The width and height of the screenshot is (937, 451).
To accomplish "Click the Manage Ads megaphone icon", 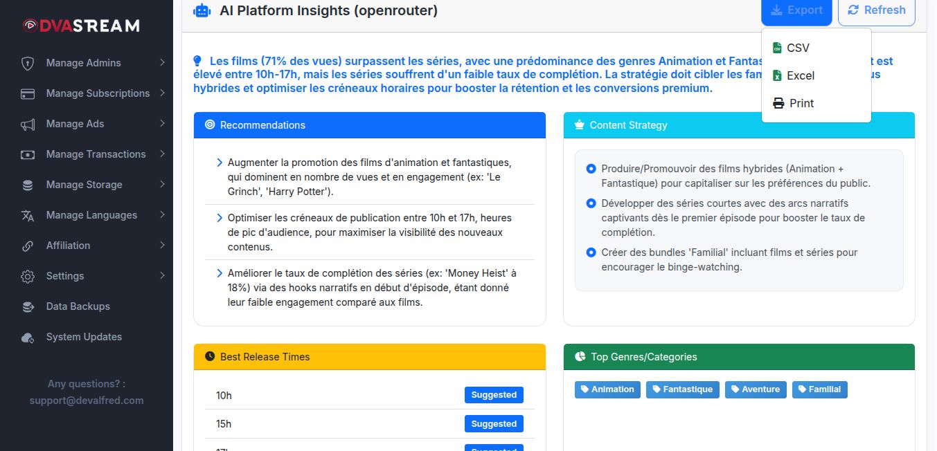I will [x=28, y=124].
